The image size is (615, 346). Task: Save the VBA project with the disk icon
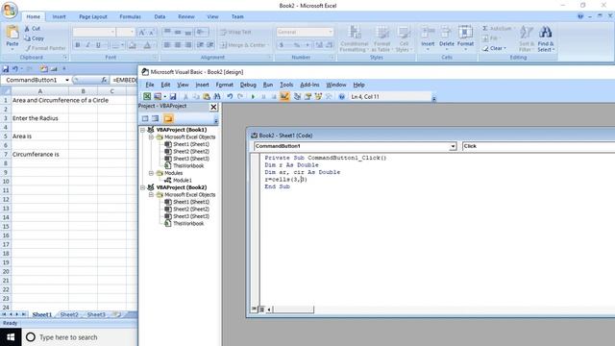tap(173, 96)
